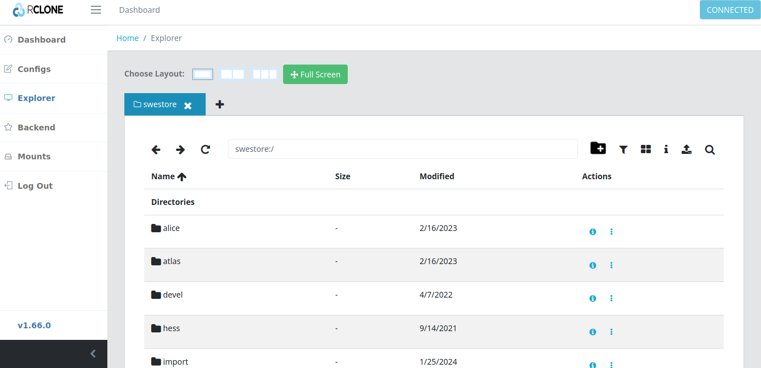
Task: Open actions menu for import
Action: (x=611, y=365)
